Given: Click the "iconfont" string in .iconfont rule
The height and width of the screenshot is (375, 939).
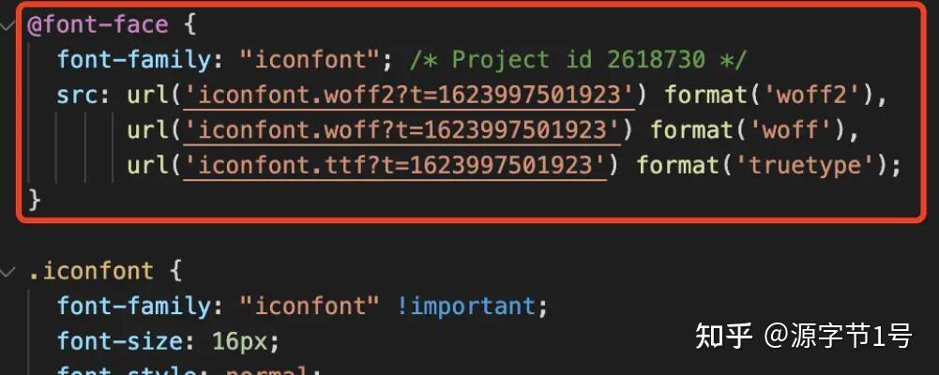Looking at the screenshot, I should 309,307.
